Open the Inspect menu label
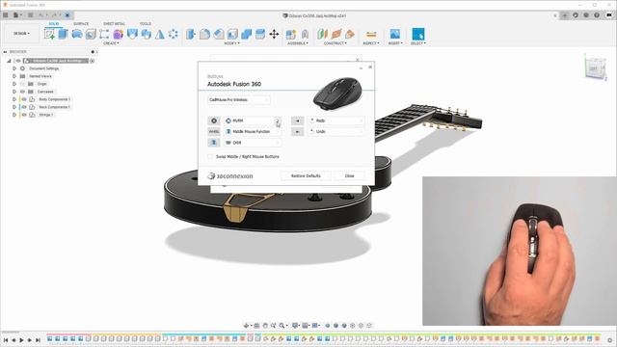 point(371,43)
